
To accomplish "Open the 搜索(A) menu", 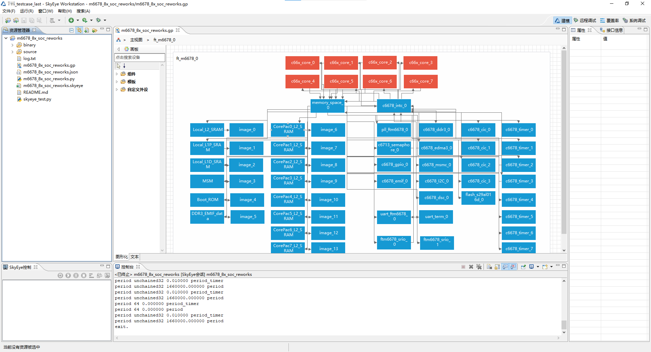I will (83, 11).
